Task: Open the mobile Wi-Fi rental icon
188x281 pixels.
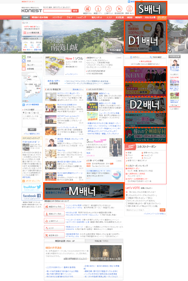Action: click(129, 9)
